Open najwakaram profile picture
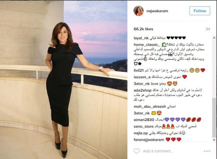Screen dimensions: 217x159 pos(138,11)
